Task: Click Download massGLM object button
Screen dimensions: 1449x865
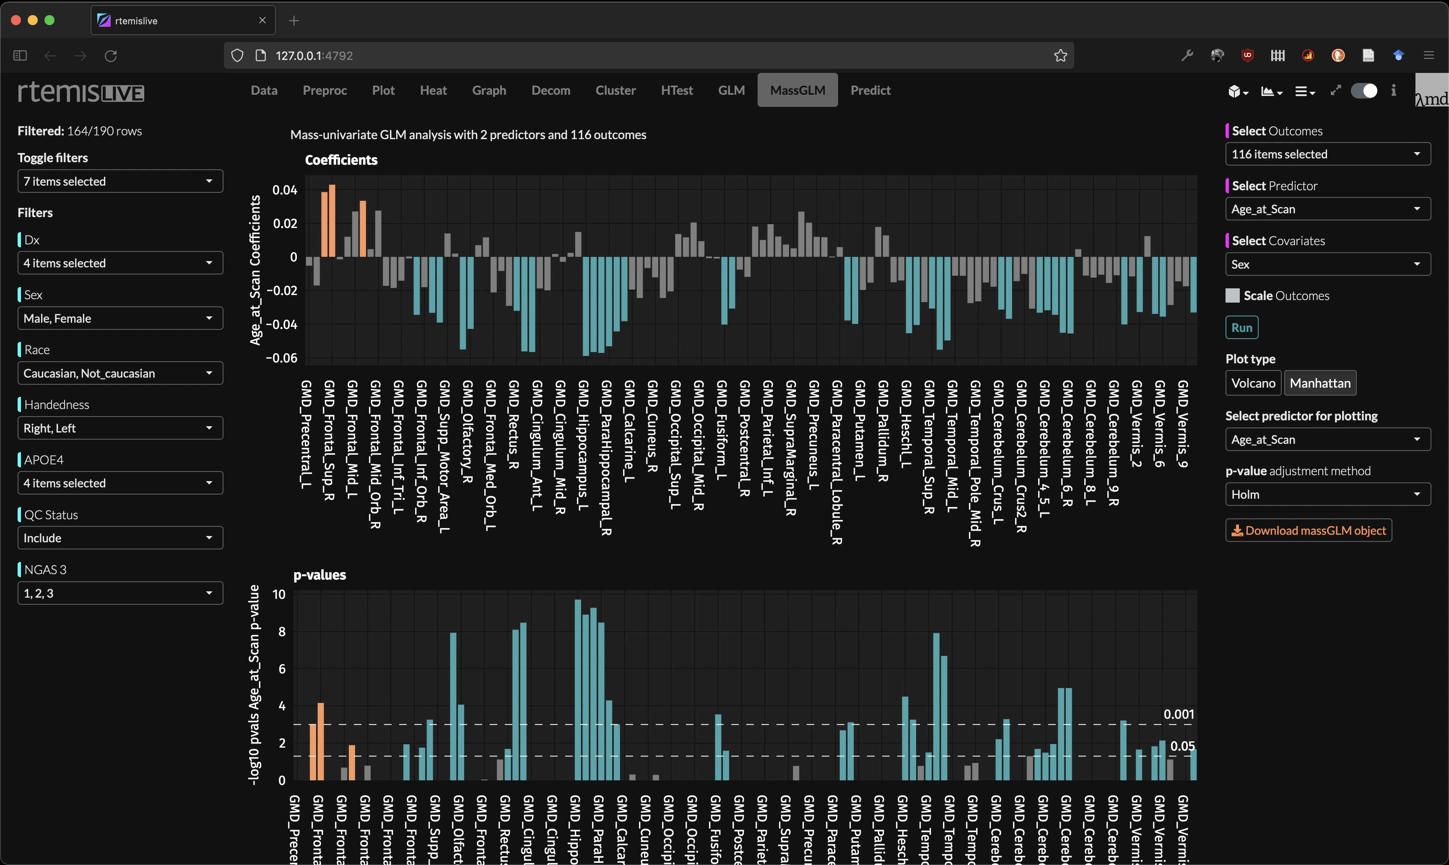Action: 1308,531
